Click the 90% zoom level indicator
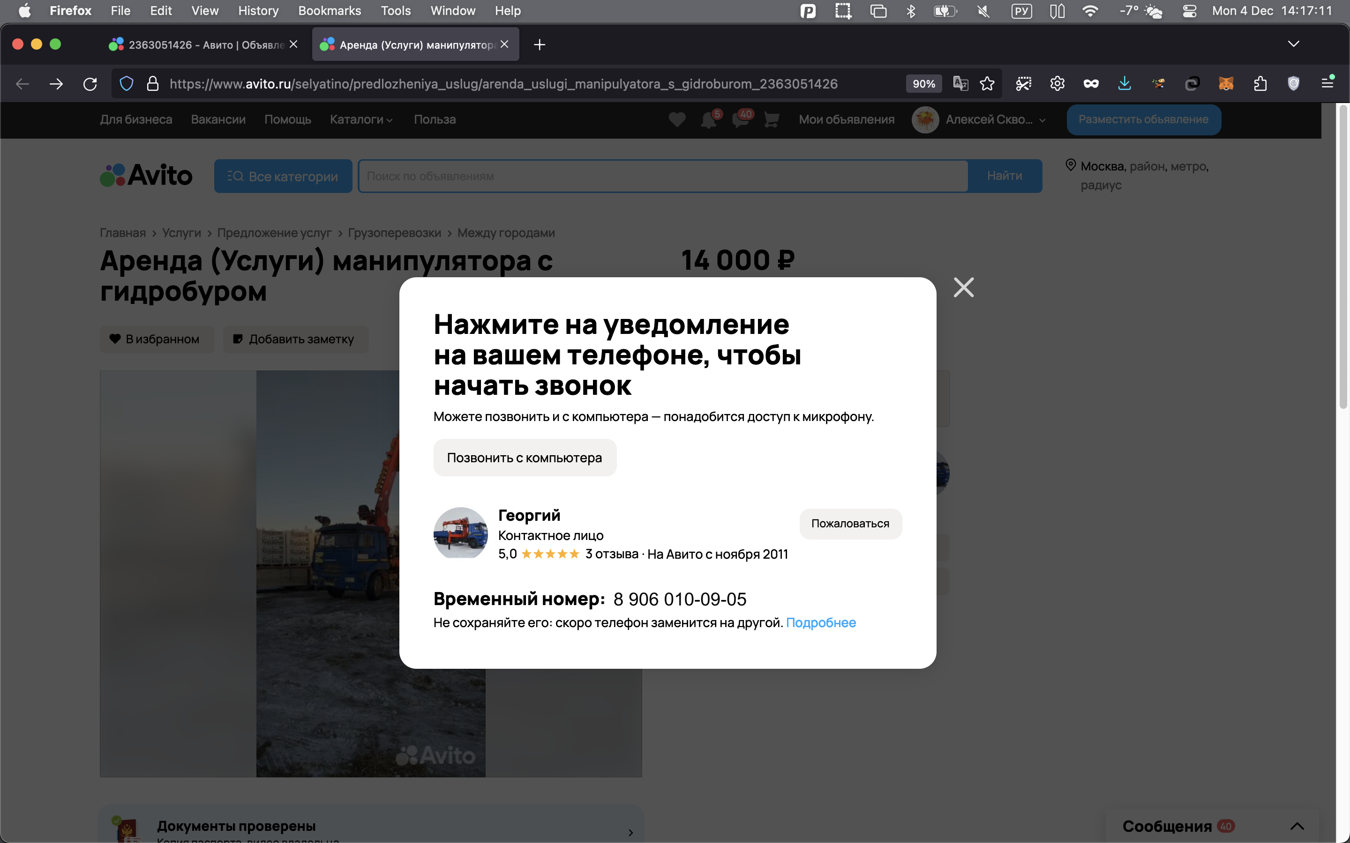 923,84
